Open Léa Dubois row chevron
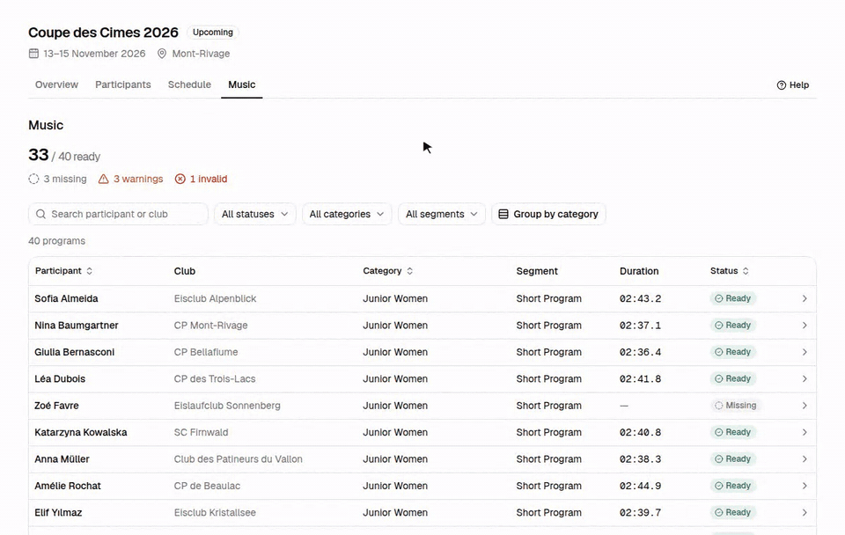Screen dimensions: 845x535 click(805, 378)
